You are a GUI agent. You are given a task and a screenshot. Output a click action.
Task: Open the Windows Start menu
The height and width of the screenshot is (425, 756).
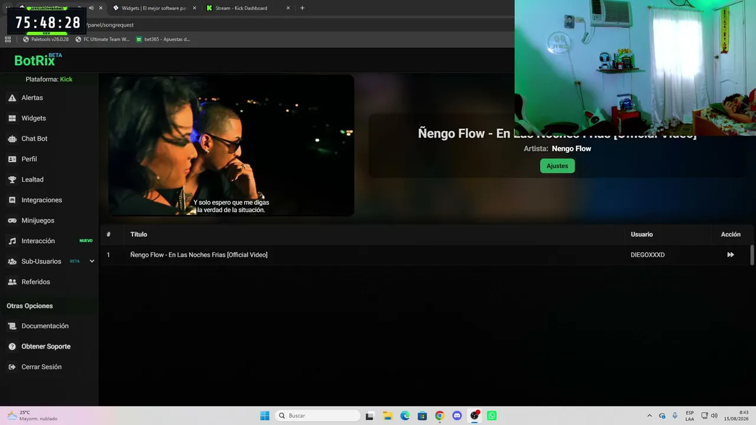265,416
